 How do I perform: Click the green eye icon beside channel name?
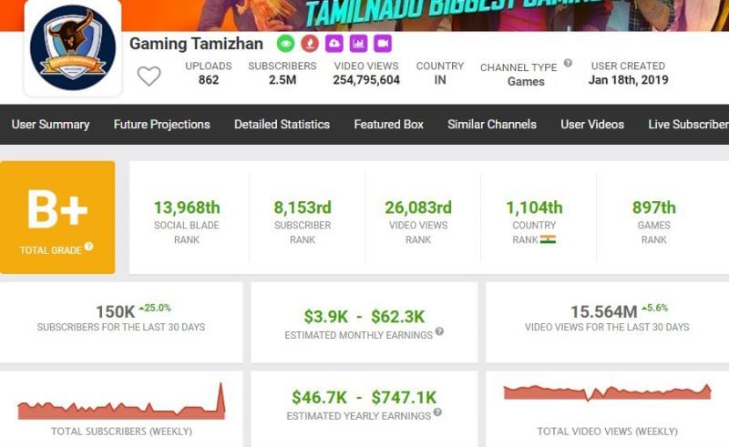pyautogui.click(x=286, y=44)
